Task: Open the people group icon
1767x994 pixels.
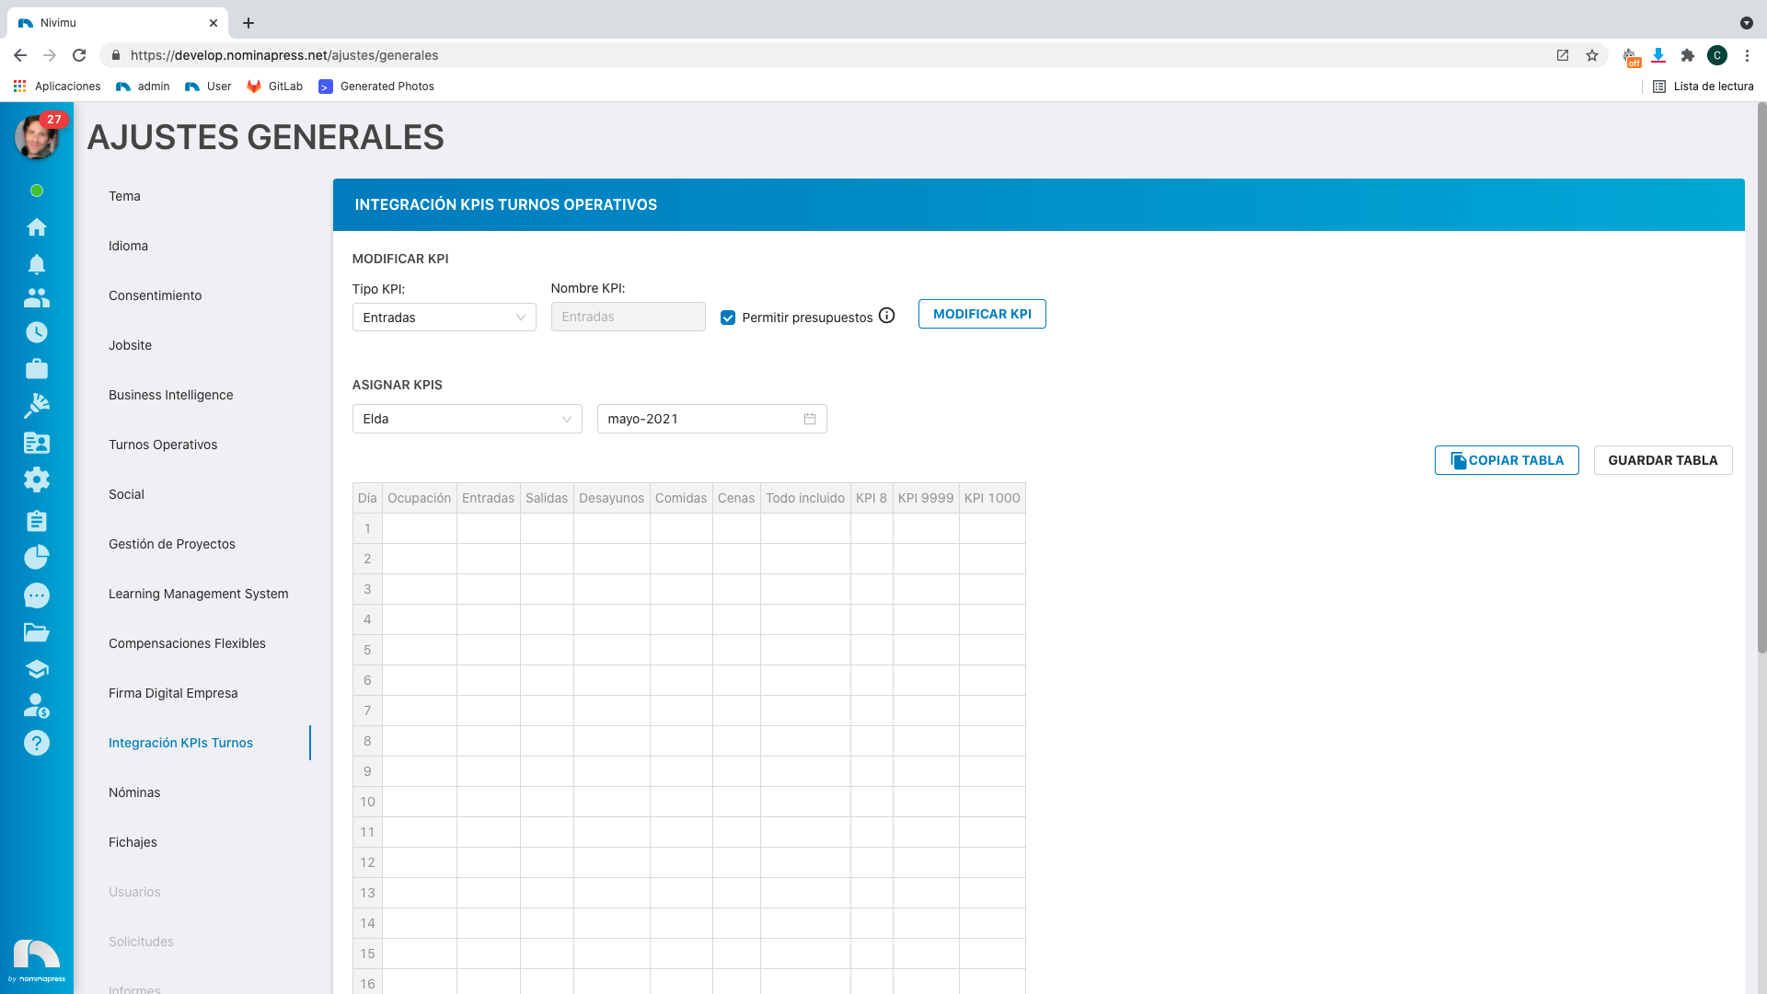Action: [37, 297]
